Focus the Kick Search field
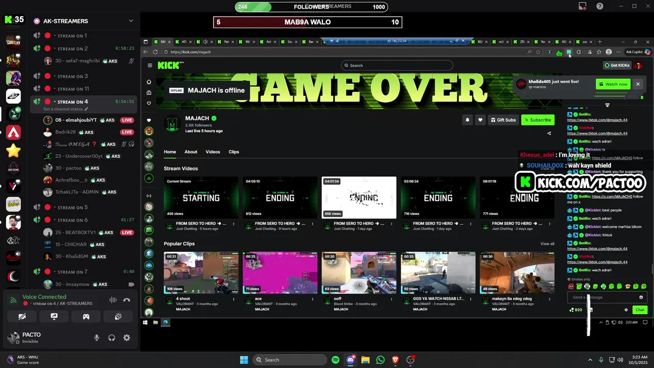Image resolution: width=654 pixels, height=368 pixels. coord(397,65)
